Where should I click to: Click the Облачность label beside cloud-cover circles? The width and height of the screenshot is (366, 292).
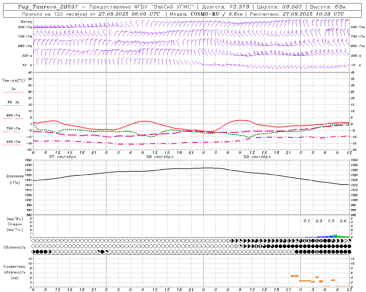coord(15,248)
